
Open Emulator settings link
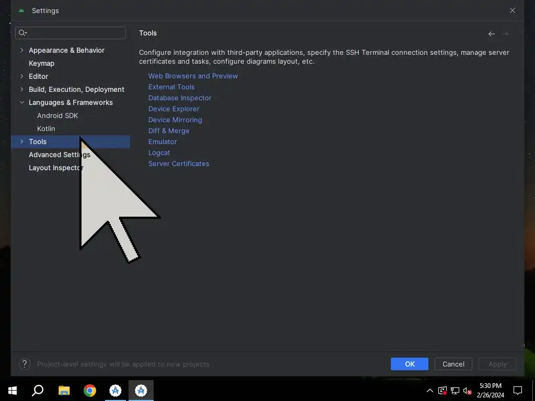(162, 142)
